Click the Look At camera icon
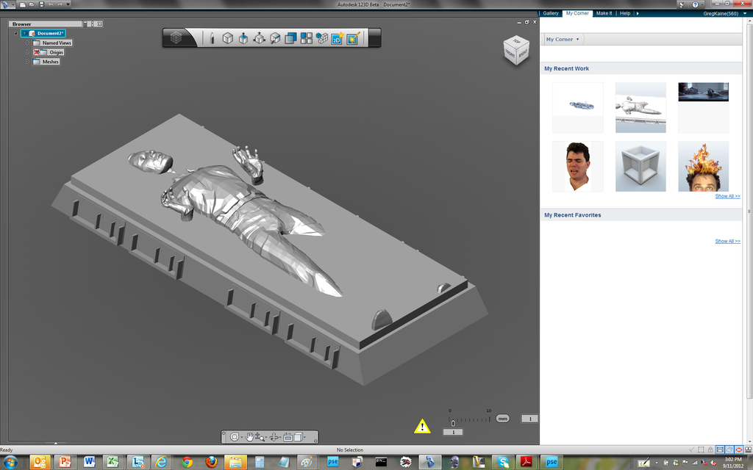 [x=288, y=437]
